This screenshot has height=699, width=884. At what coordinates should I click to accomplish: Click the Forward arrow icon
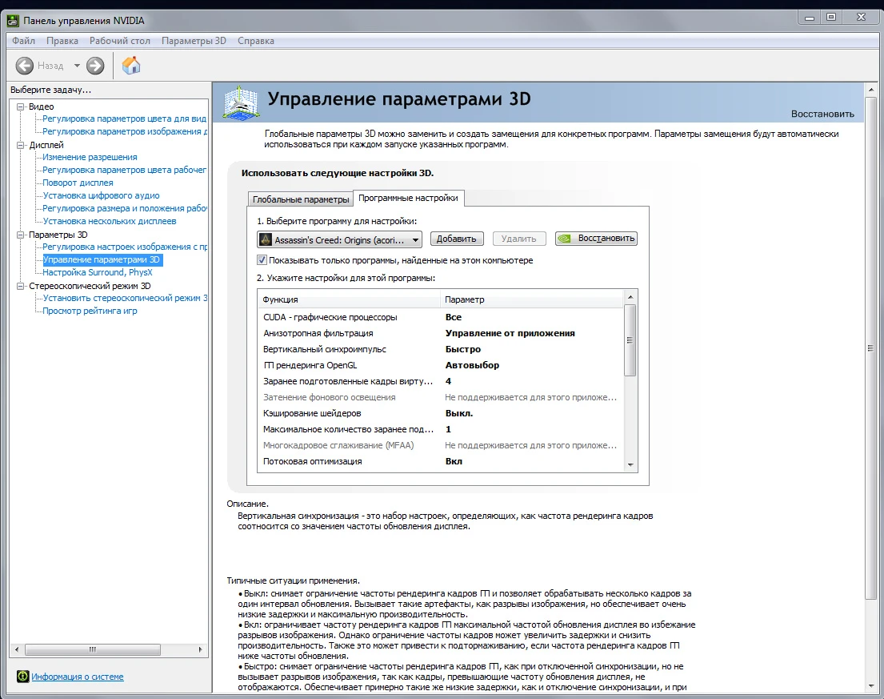tap(95, 66)
